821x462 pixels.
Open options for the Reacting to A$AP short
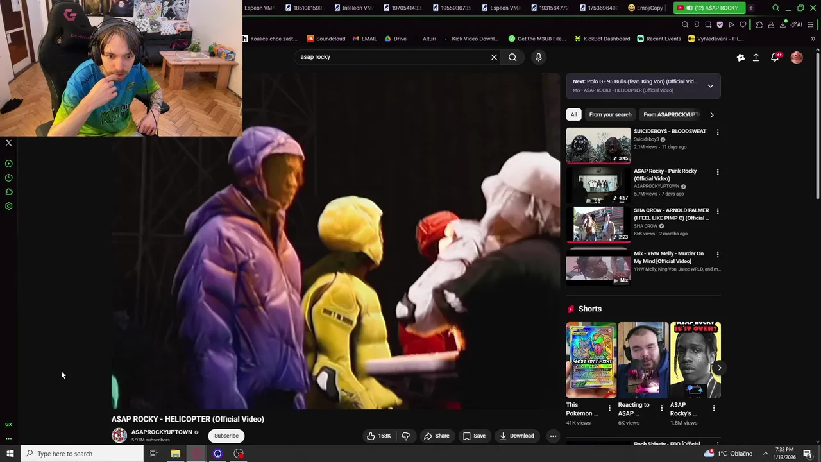[661, 408]
